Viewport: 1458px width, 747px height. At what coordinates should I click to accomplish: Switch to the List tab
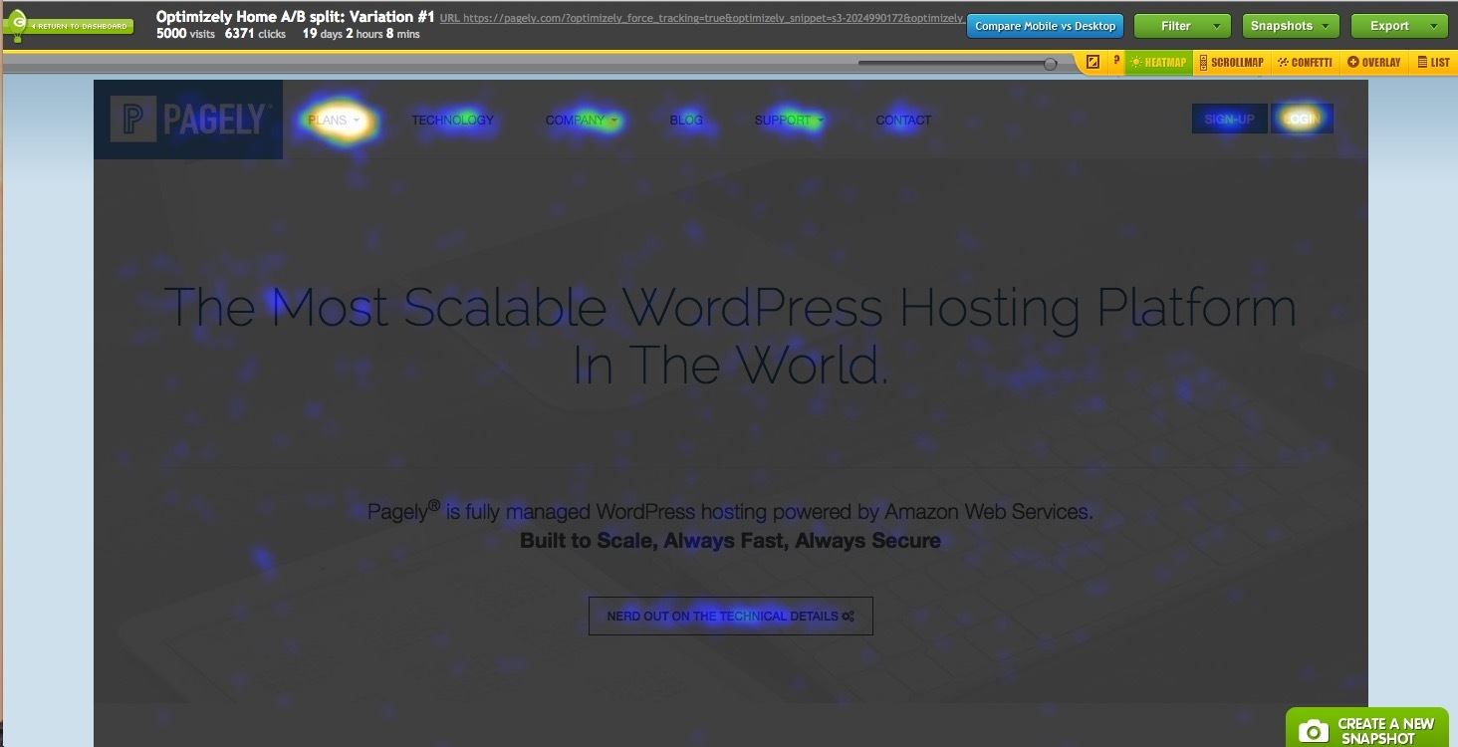(1433, 62)
